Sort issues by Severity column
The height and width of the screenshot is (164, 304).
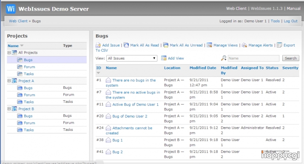click(290, 68)
